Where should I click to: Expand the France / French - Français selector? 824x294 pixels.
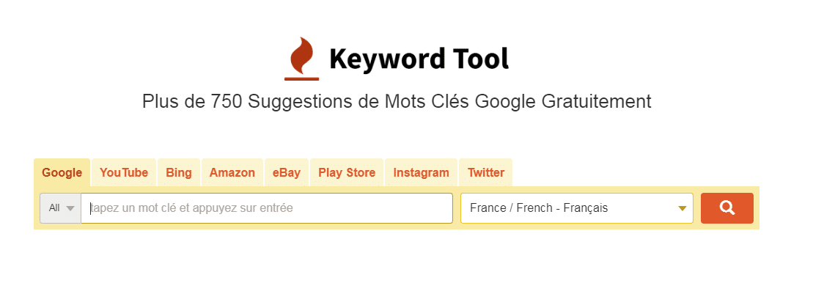pyautogui.click(x=576, y=208)
